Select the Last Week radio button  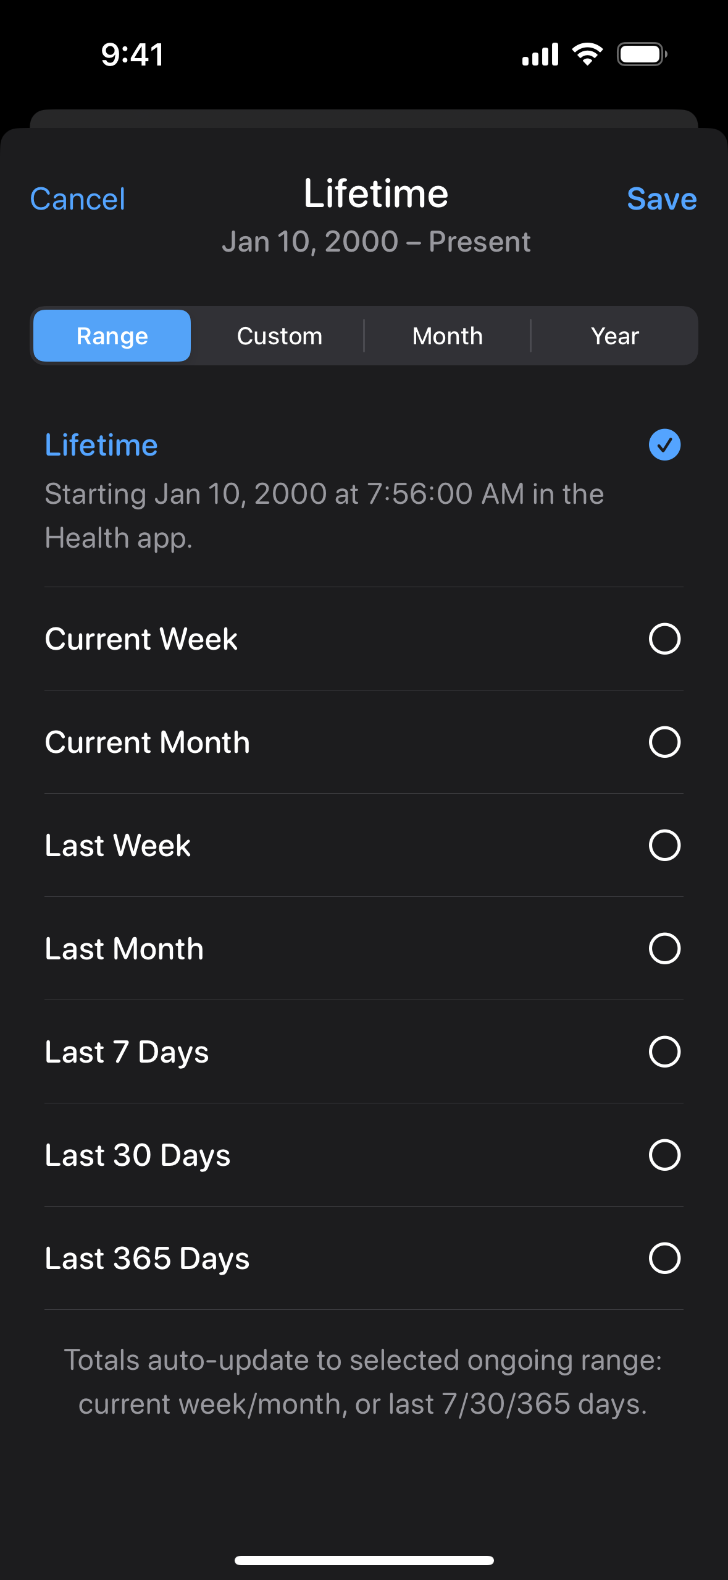(x=664, y=845)
